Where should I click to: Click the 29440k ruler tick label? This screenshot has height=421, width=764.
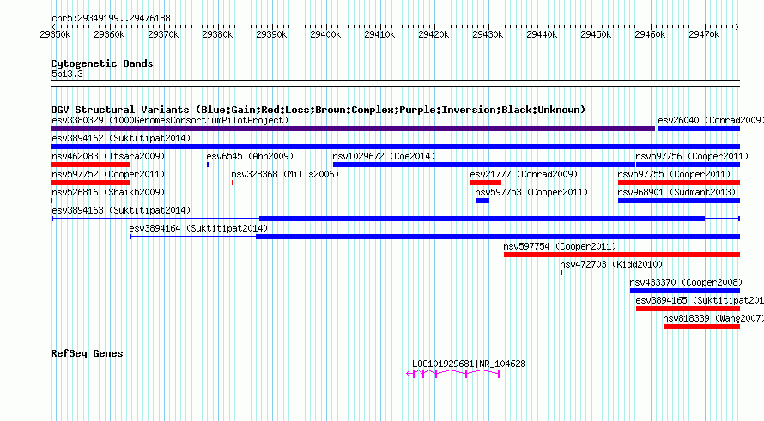tap(542, 34)
